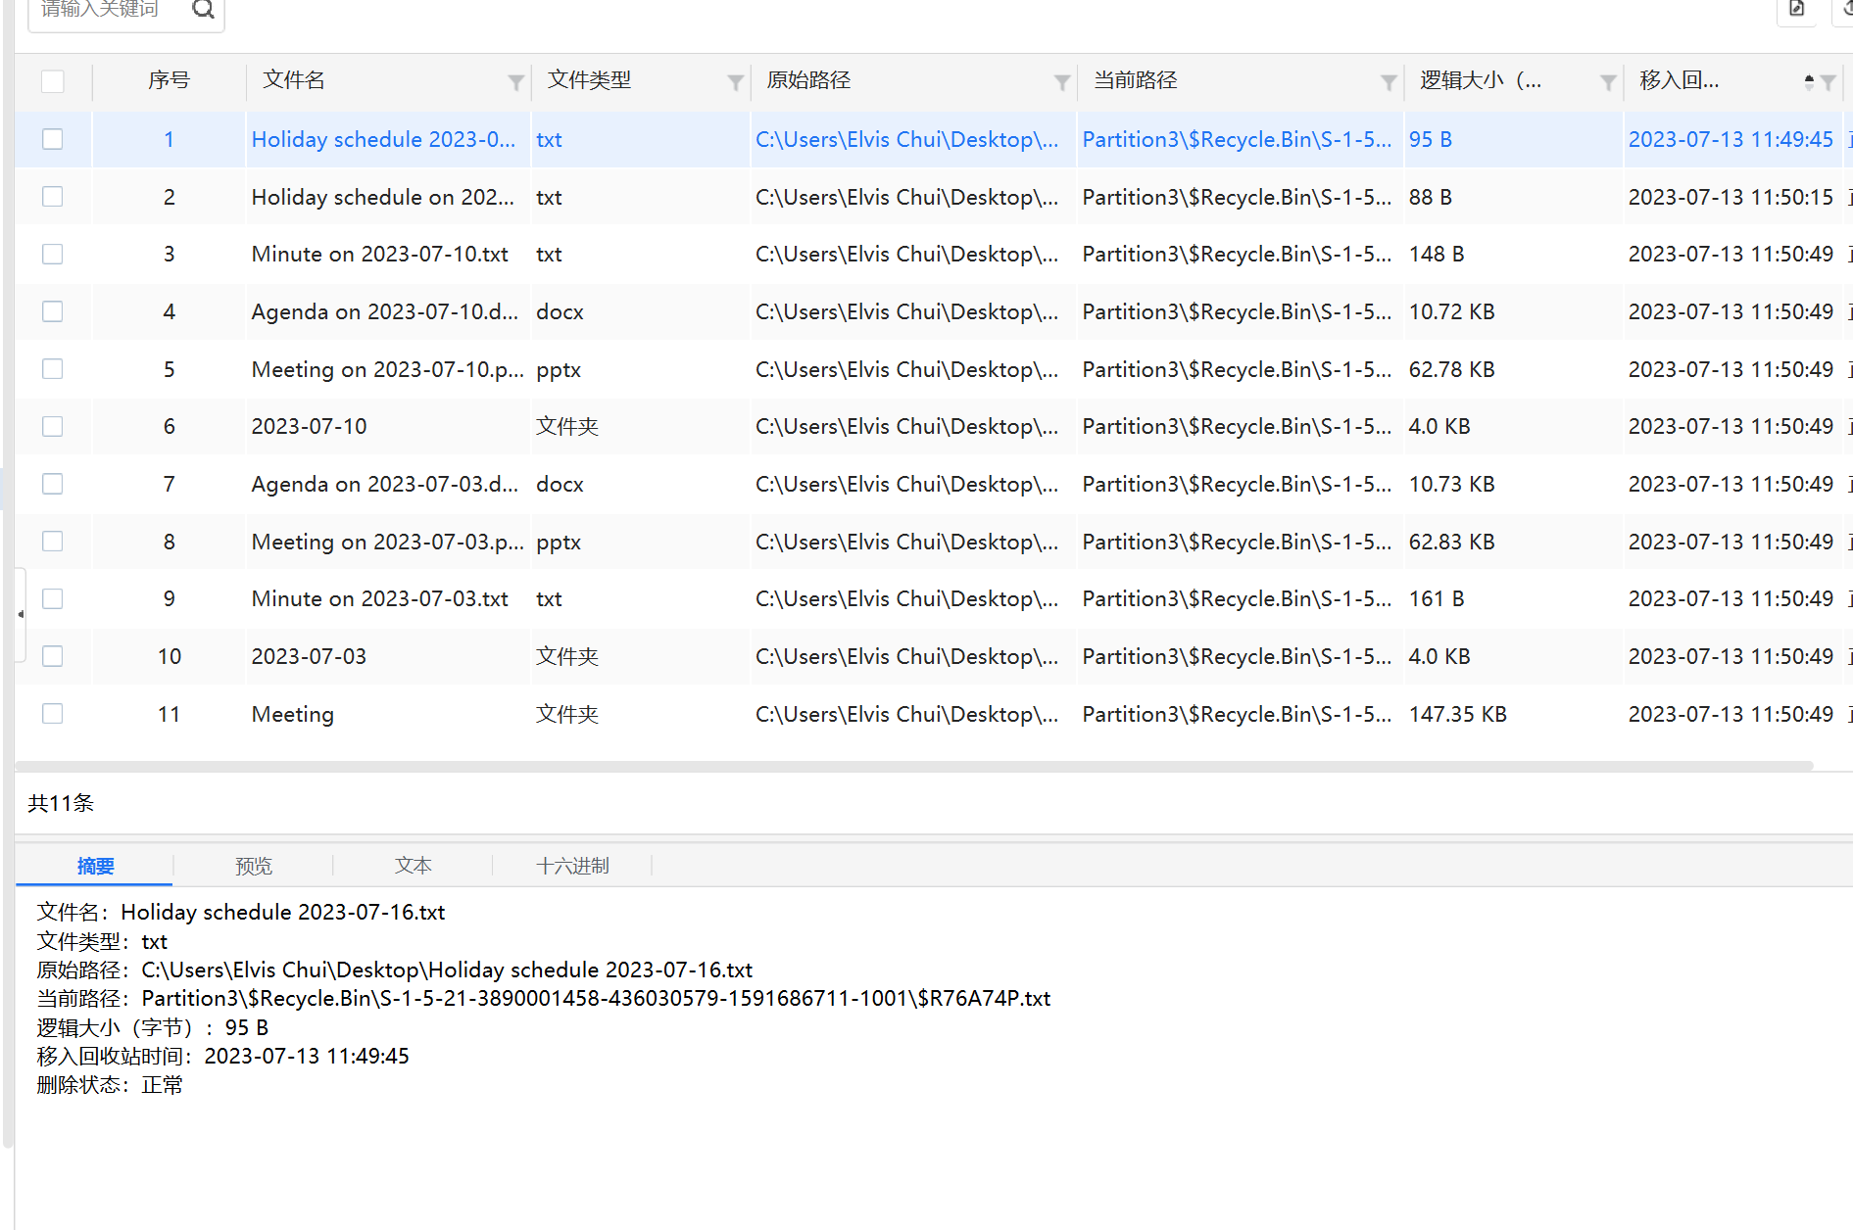Click the search magnifier icon

203,10
